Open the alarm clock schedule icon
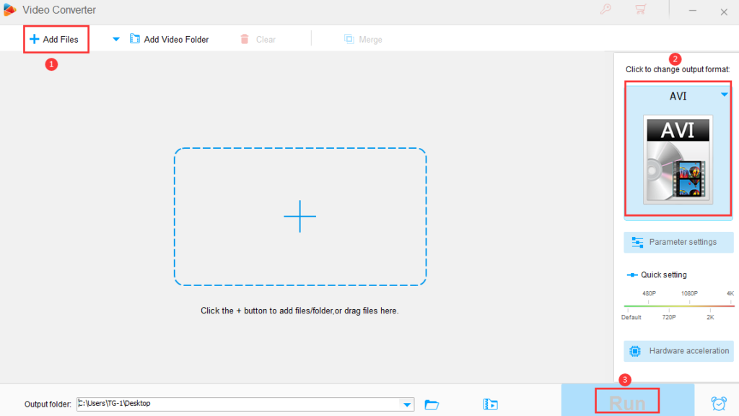Image resolution: width=739 pixels, height=416 pixels. click(x=719, y=404)
